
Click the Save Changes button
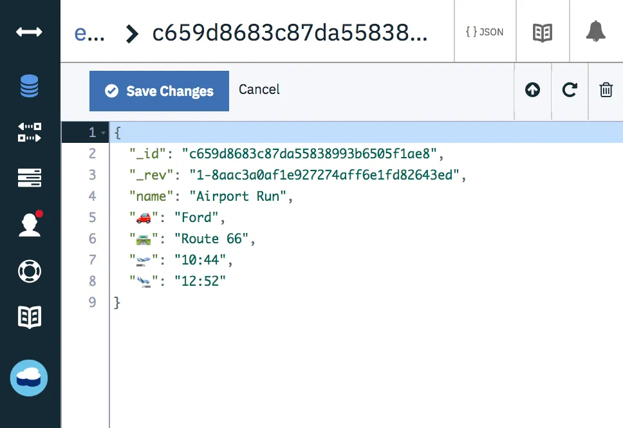coord(159,91)
